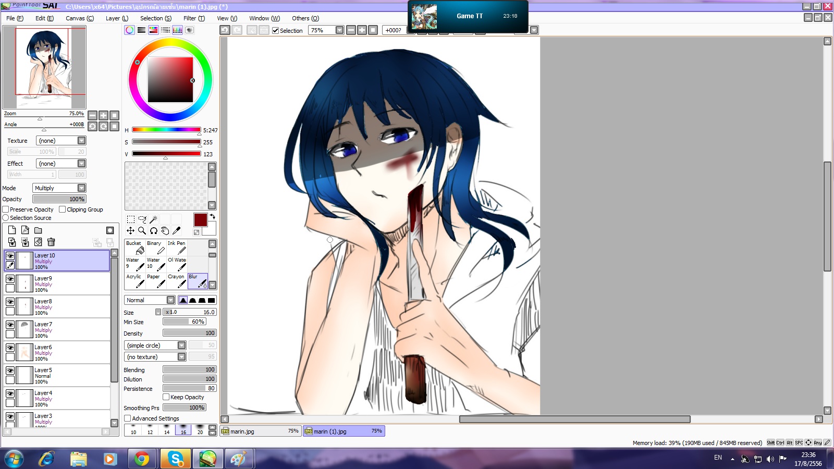Viewport: 834px width, 469px height.
Task: Toggle the RGB slider panel icon
Action: coord(141,30)
